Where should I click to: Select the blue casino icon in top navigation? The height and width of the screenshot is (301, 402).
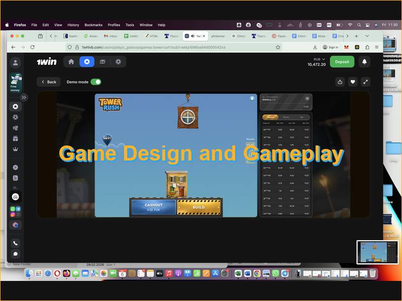(87, 62)
